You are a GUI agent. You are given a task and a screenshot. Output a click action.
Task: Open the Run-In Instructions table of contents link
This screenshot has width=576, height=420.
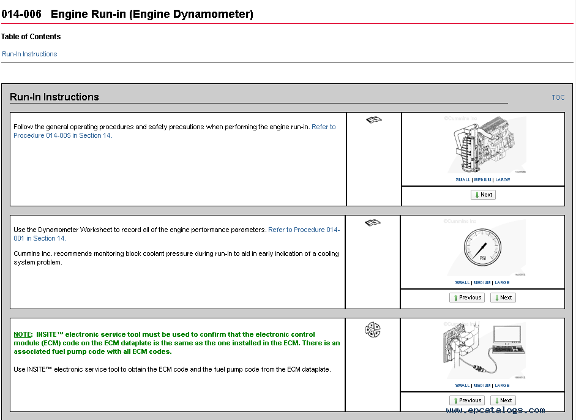point(29,54)
